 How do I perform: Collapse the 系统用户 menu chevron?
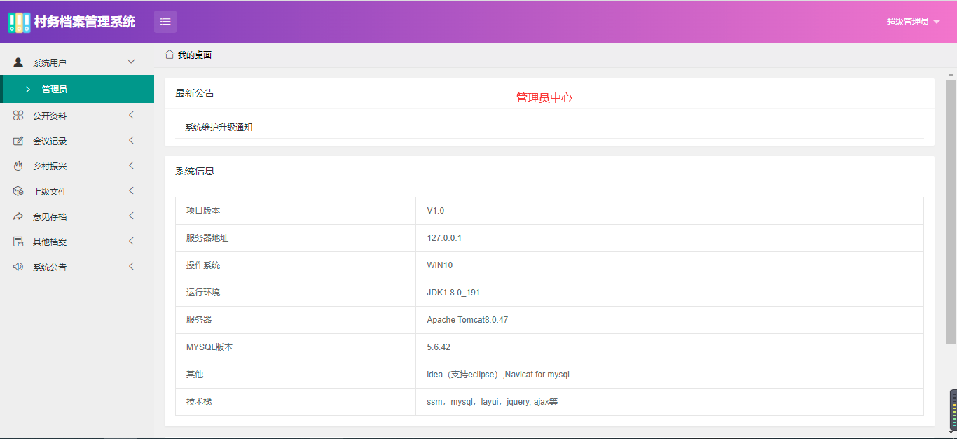pyautogui.click(x=131, y=62)
